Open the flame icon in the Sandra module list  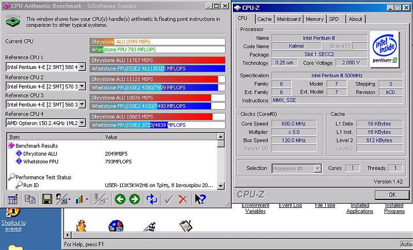[x=81, y=226]
